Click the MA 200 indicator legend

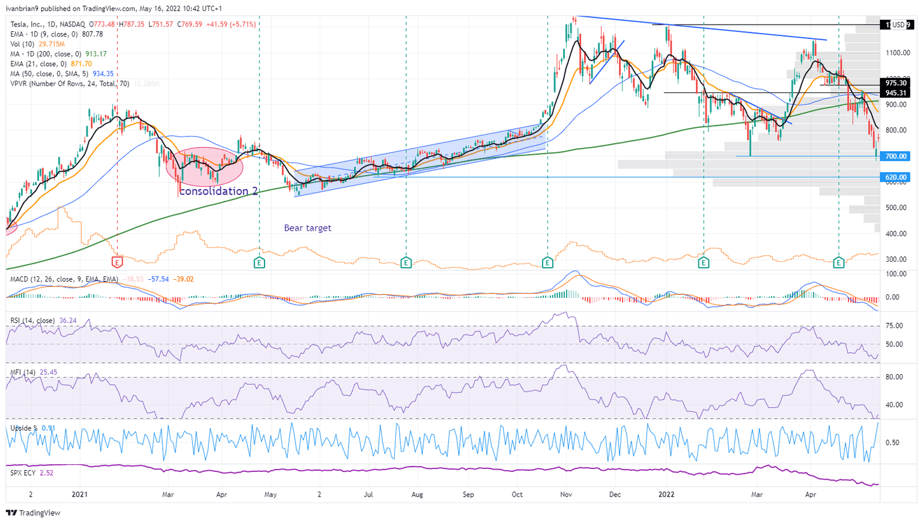click(x=58, y=54)
